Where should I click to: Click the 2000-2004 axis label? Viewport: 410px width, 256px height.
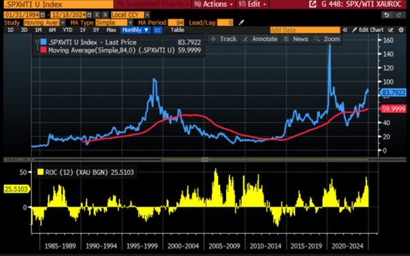click(x=183, y=246)
